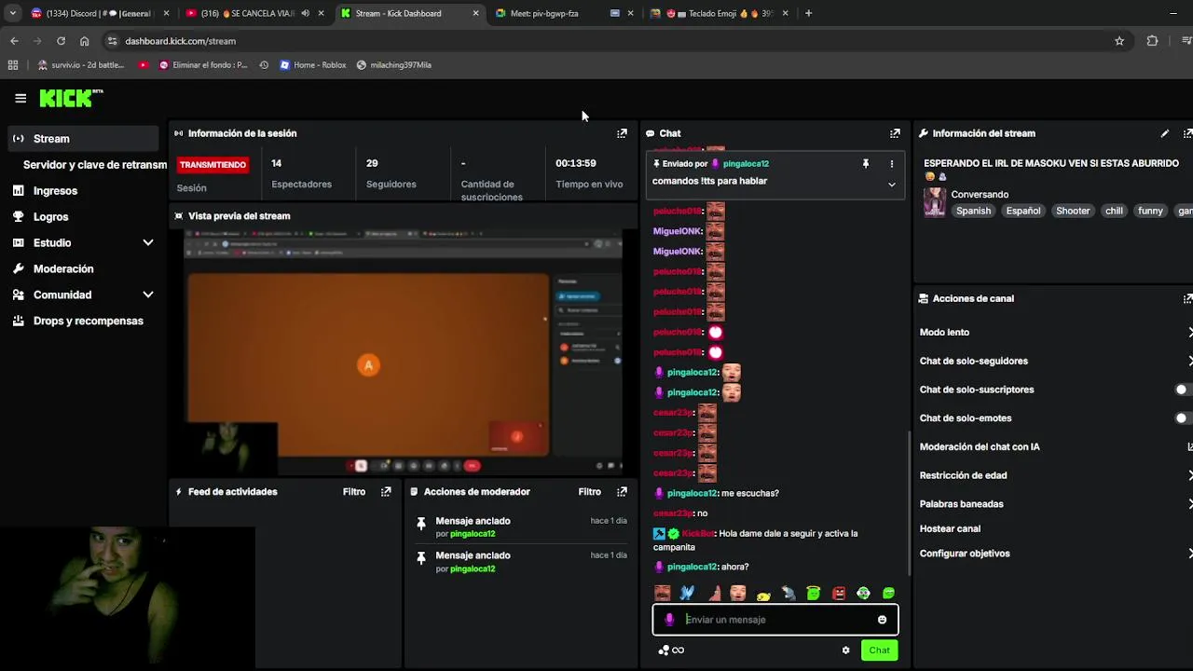Click the purple microphone icon in message box
The image size is (1193, 671).
[x=669, y=620]
